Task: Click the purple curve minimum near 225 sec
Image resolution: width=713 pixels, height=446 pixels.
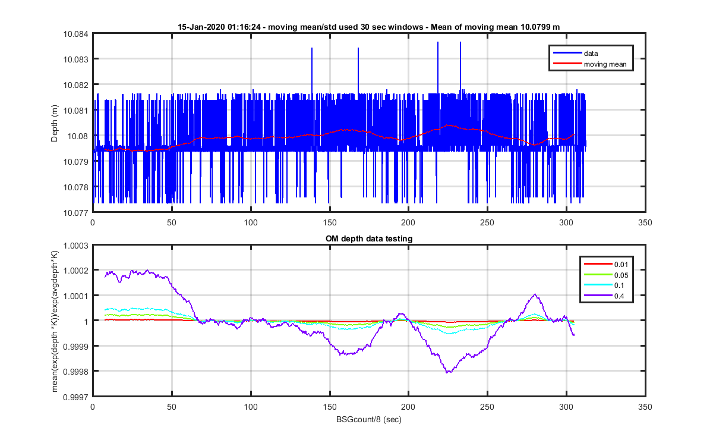Action: (449, 372)
